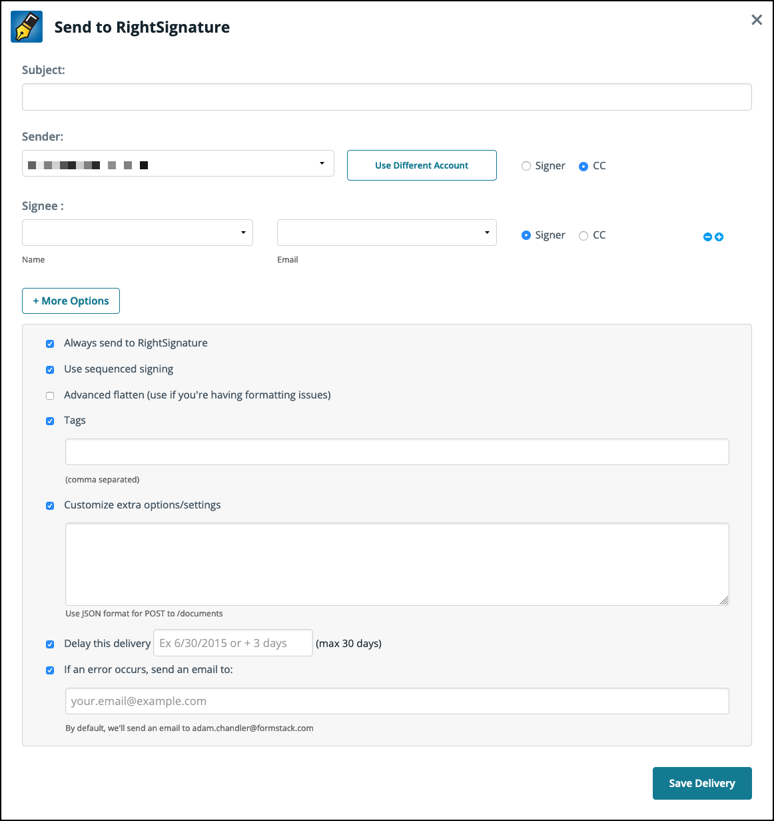Close the Send to RightSignature dialog
The image size is (774, 821).
click(757, 20)
